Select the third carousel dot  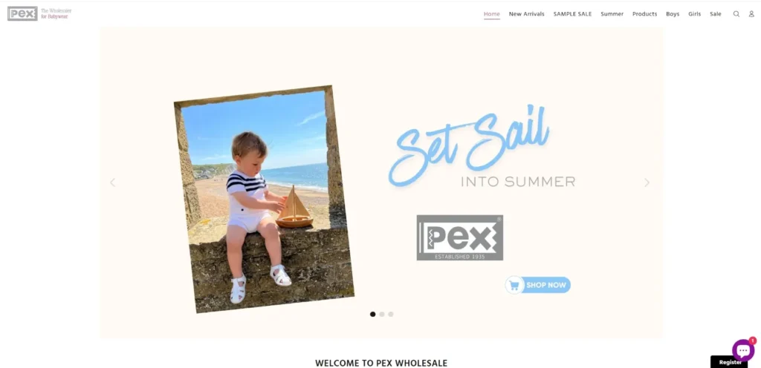pyautogui.click(x=391, y=315)
